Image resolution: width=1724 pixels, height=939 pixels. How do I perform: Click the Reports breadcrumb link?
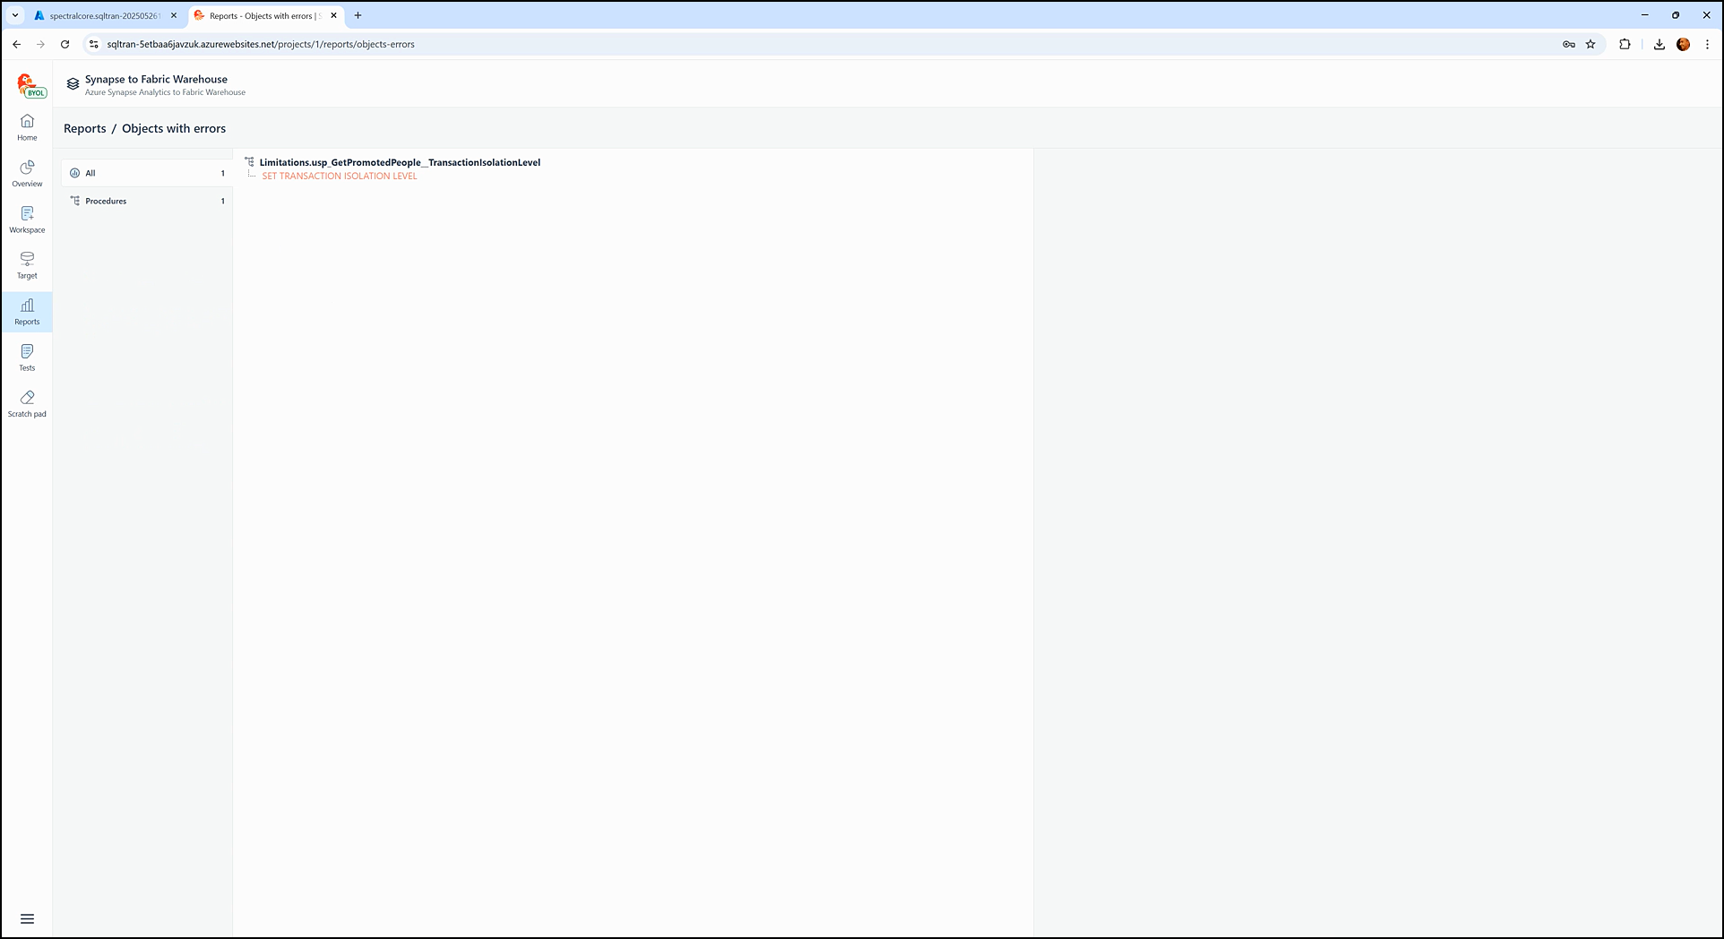[x=85, y=129]
